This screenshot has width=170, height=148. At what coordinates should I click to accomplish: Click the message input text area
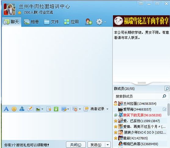click(x=57, y=126)
